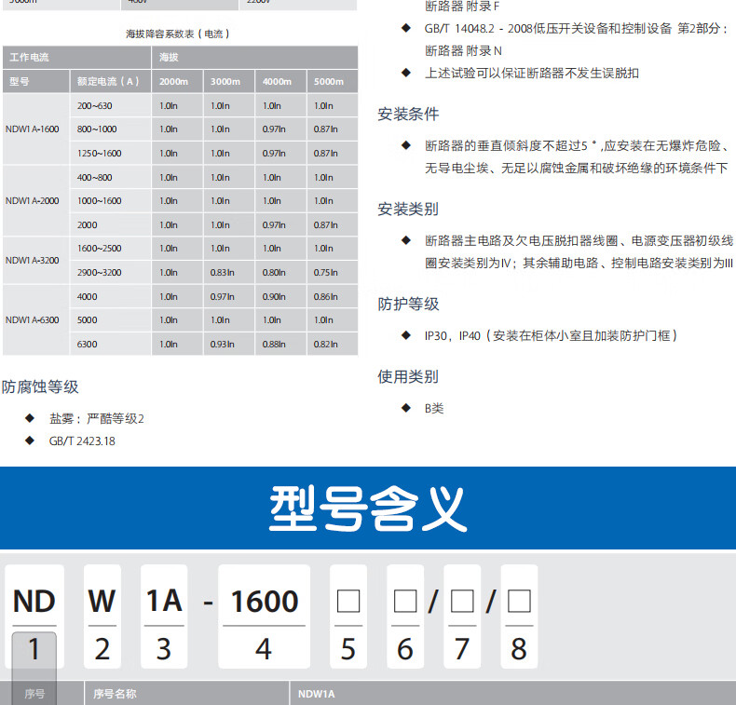This screenshot has width=736, height=705.
Task: Click the "安装条件" section heading
Action: pyautogui.click(x=408, y=115)
